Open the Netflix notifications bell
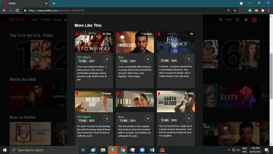The image size is (273, 154). tap(246, 20)
